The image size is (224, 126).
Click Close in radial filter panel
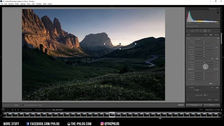216,99
